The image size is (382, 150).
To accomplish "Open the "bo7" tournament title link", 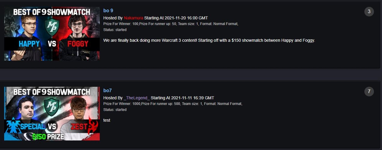I will (x=108, y=91).
